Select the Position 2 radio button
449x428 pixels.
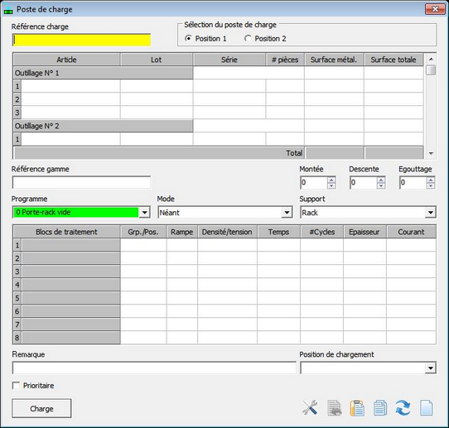[x=248, y=38]
